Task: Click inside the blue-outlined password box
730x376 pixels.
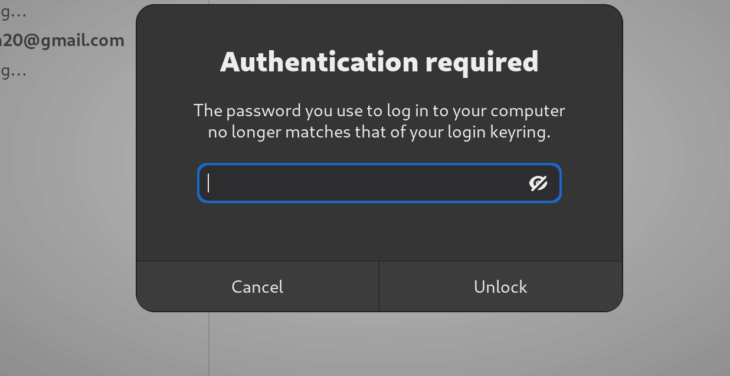Action: click(x=354, y=184)
